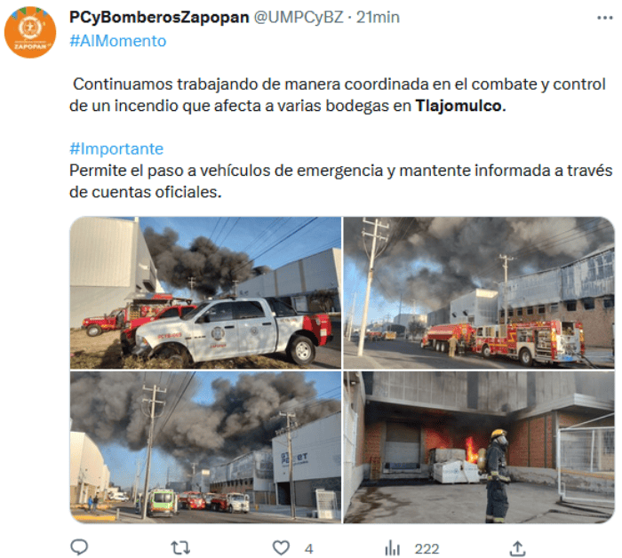Open photo of smoke over warehouse street
622x558 pixels.
click(x=205, y=447)
